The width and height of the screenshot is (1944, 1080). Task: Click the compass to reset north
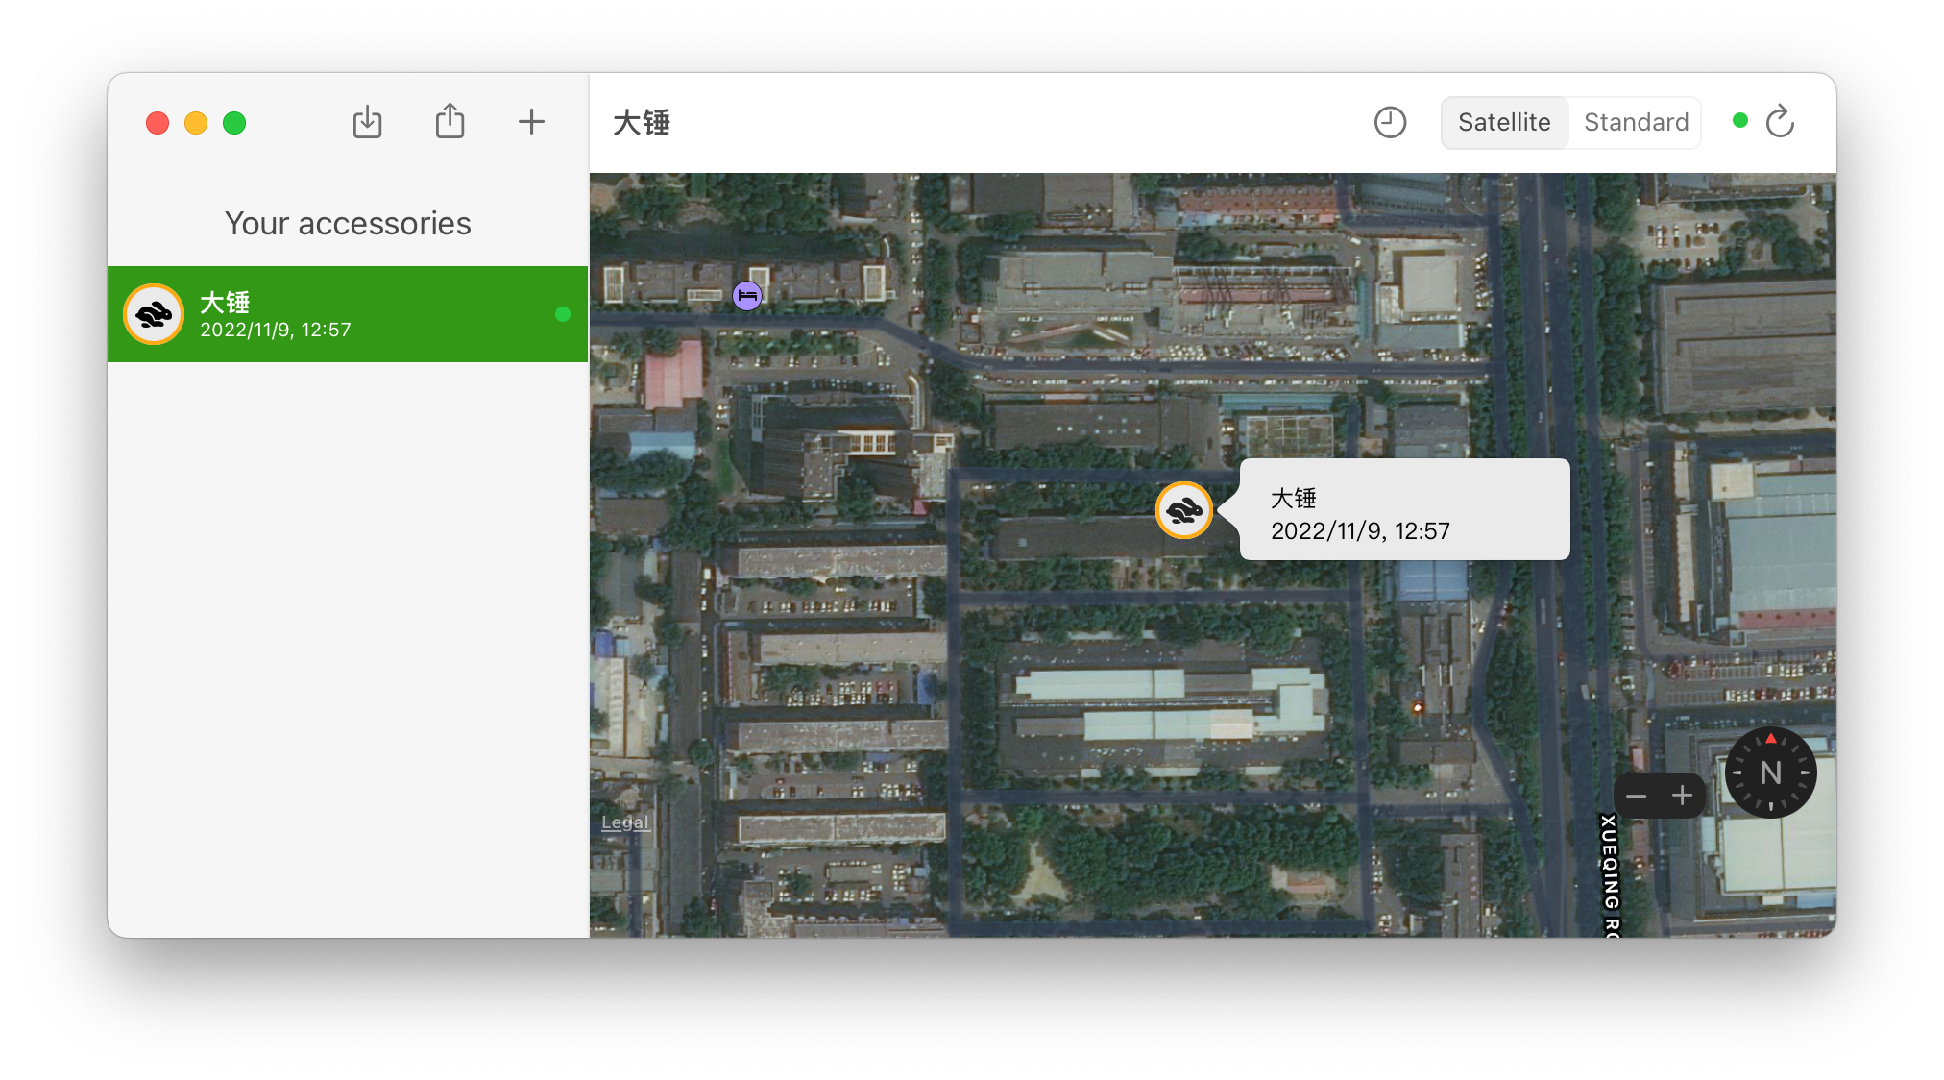1770,773
